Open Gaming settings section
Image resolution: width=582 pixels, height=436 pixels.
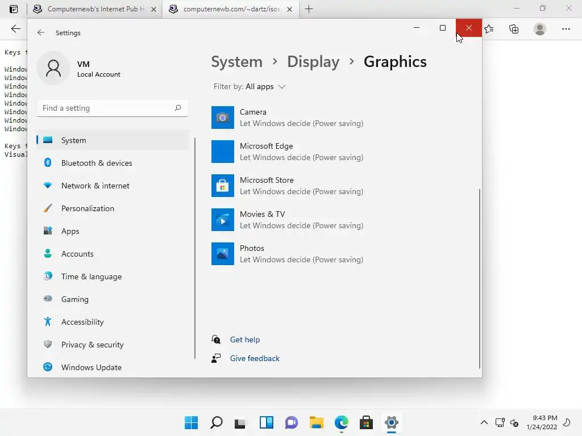pyautogui.click(x=113, y=299)
